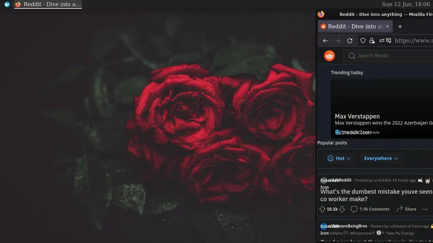Open the Everywhere location dropdown

coord(381,158)
